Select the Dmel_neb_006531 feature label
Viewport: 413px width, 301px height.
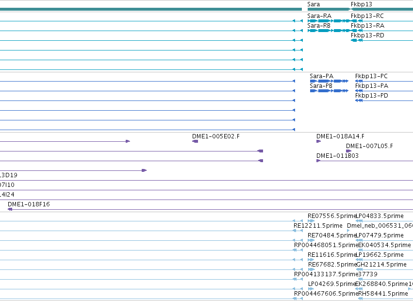380,226
